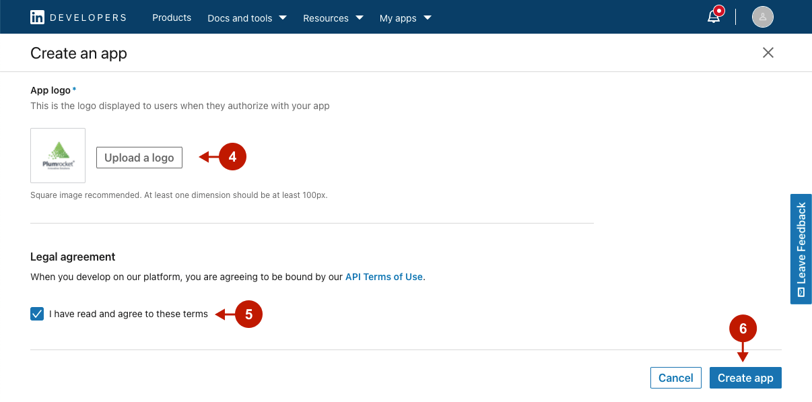Uncheck the agree to terms checkbox
The image size is (812, 402).
pyautogui.click(x=37, y=314)
